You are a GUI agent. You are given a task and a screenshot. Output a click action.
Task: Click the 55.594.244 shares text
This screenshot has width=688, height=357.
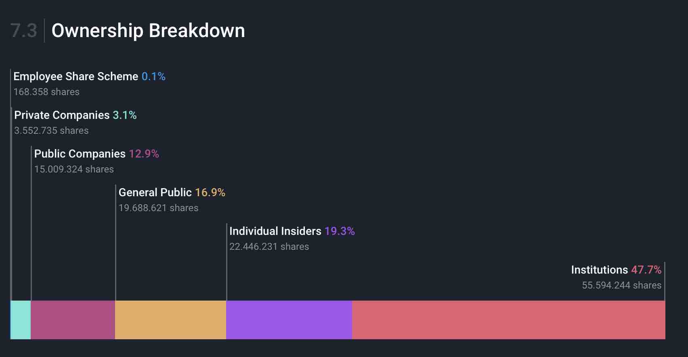[x=621, y=285]
